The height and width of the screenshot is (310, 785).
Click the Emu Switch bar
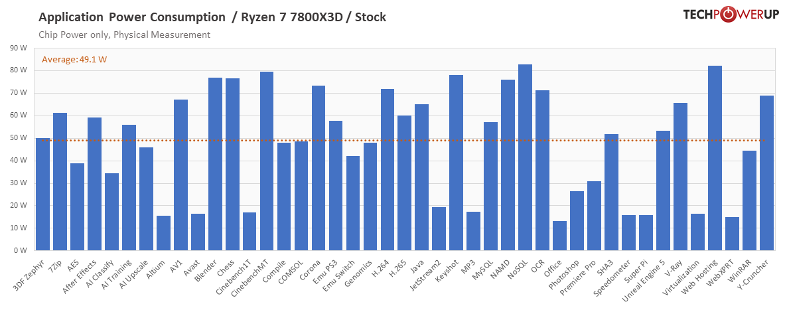[x=353, y=203]
